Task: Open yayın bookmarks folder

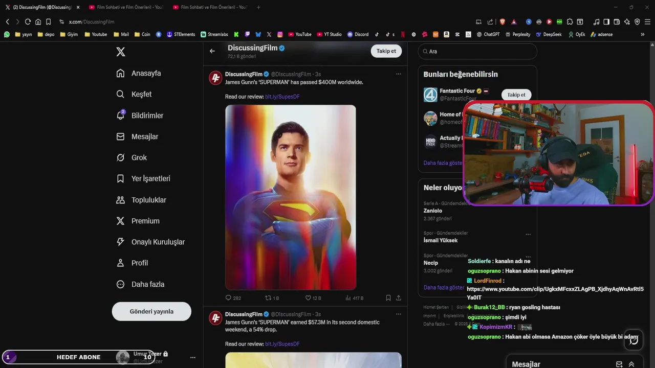Action: (x=24, y=34)
